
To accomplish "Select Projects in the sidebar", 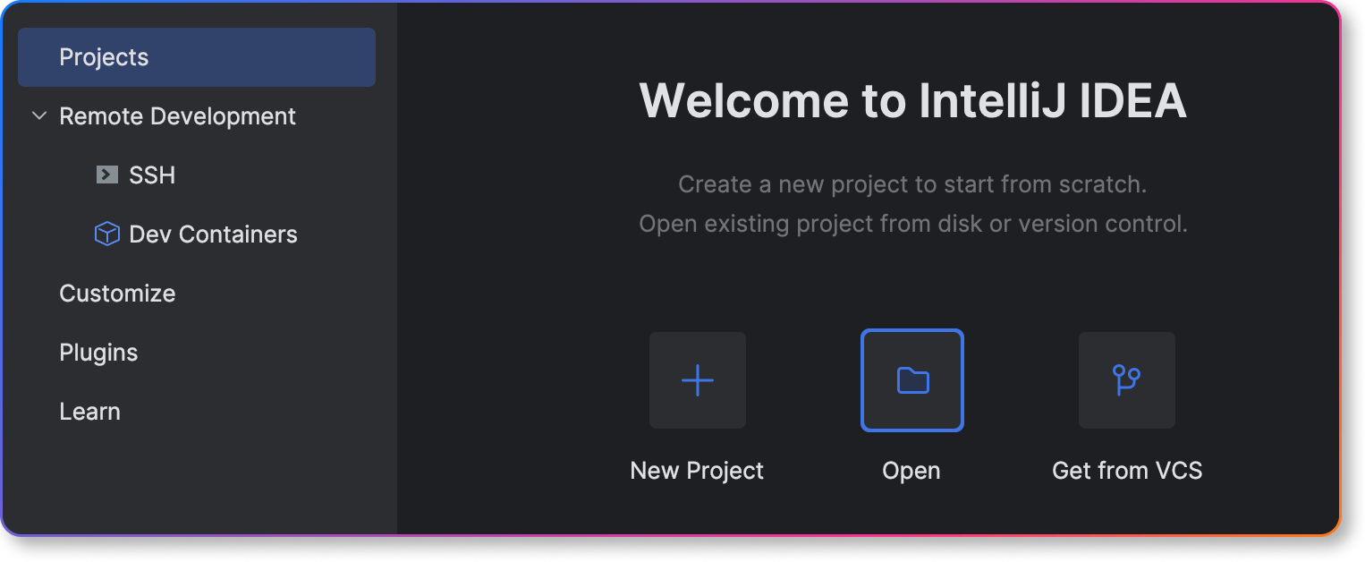I will pyautogui.click(x=197, y=57).
